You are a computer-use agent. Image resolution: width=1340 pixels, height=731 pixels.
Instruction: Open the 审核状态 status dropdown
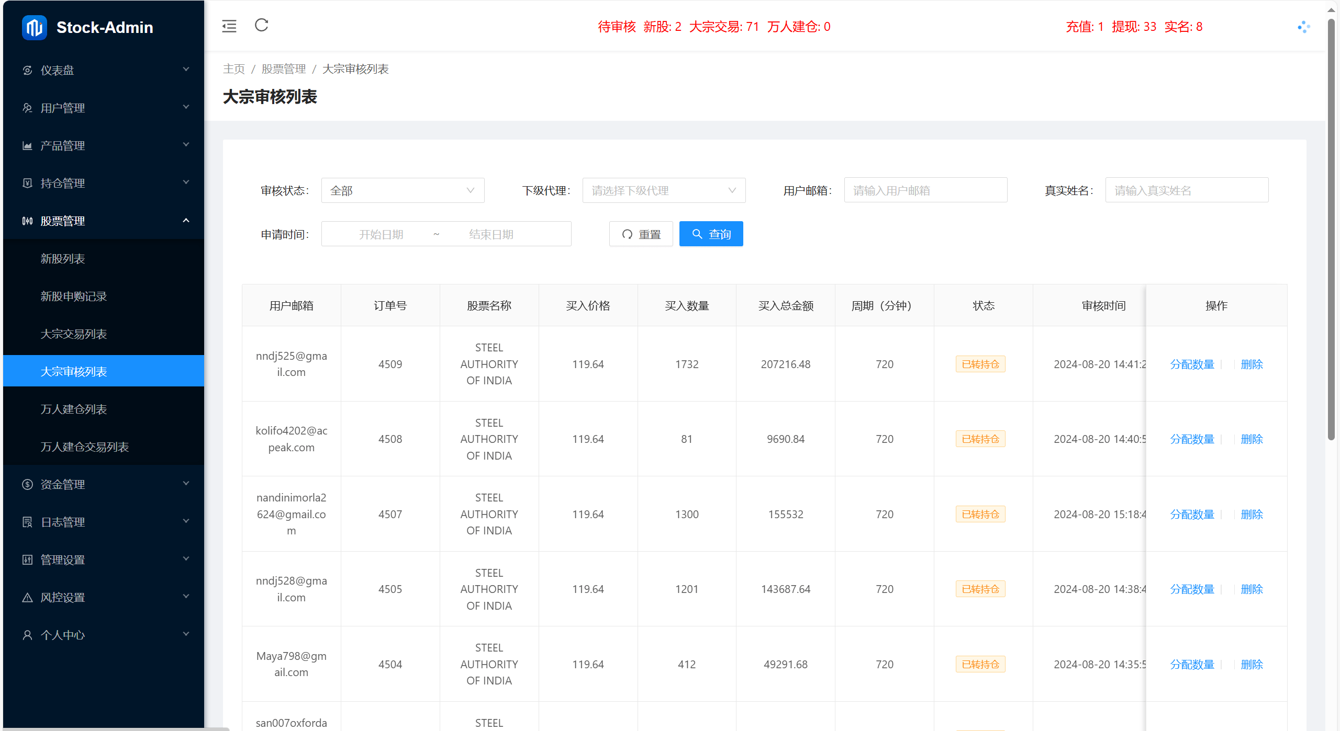coord(402,190)
